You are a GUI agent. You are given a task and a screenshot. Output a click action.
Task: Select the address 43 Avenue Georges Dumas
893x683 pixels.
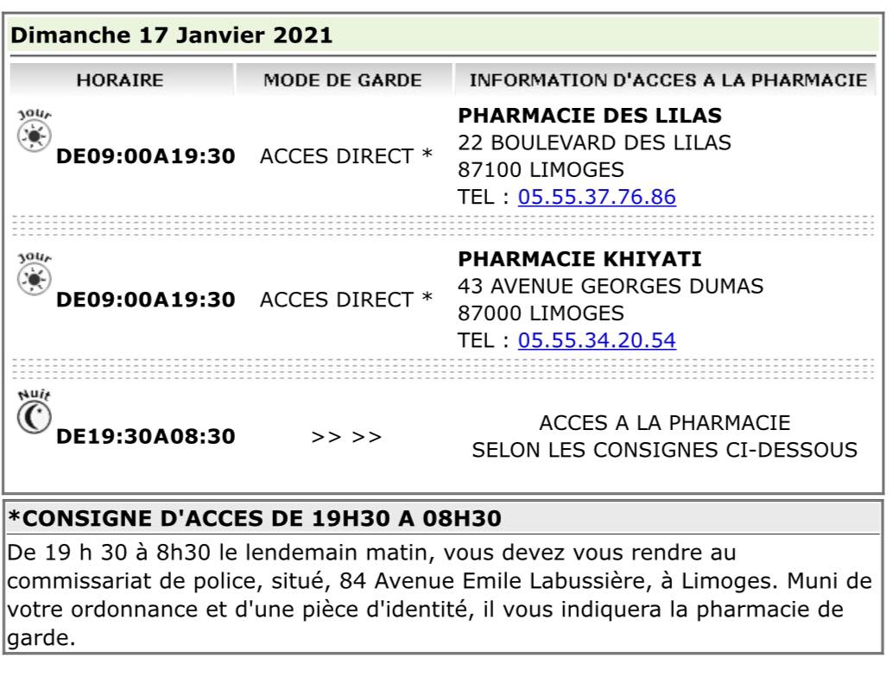click(x=610, y=286)
